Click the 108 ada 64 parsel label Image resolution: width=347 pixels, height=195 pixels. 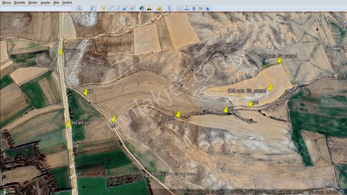pos(278,56)
